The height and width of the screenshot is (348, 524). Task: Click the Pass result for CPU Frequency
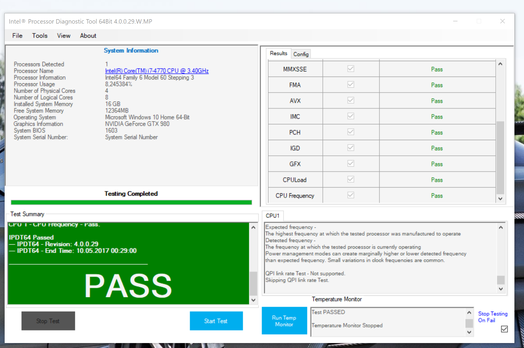[437, 195]
